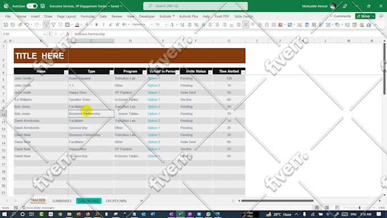Open the Helvetica font name dropdown
387x218 pixels.
(x=151, y=24)
